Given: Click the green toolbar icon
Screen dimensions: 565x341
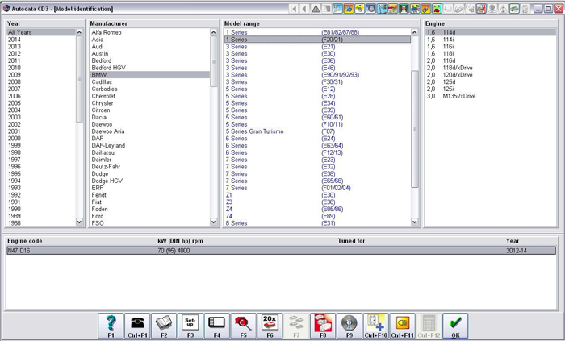Looking at the screenshot, I should [404, 9].
